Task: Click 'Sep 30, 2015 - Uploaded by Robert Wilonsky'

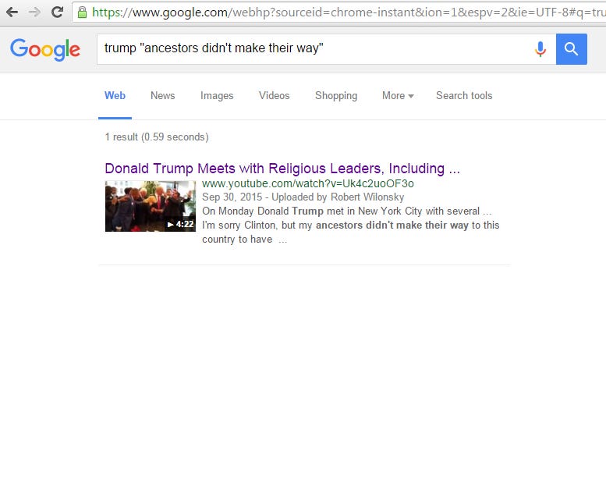Action: coord(303,197)
